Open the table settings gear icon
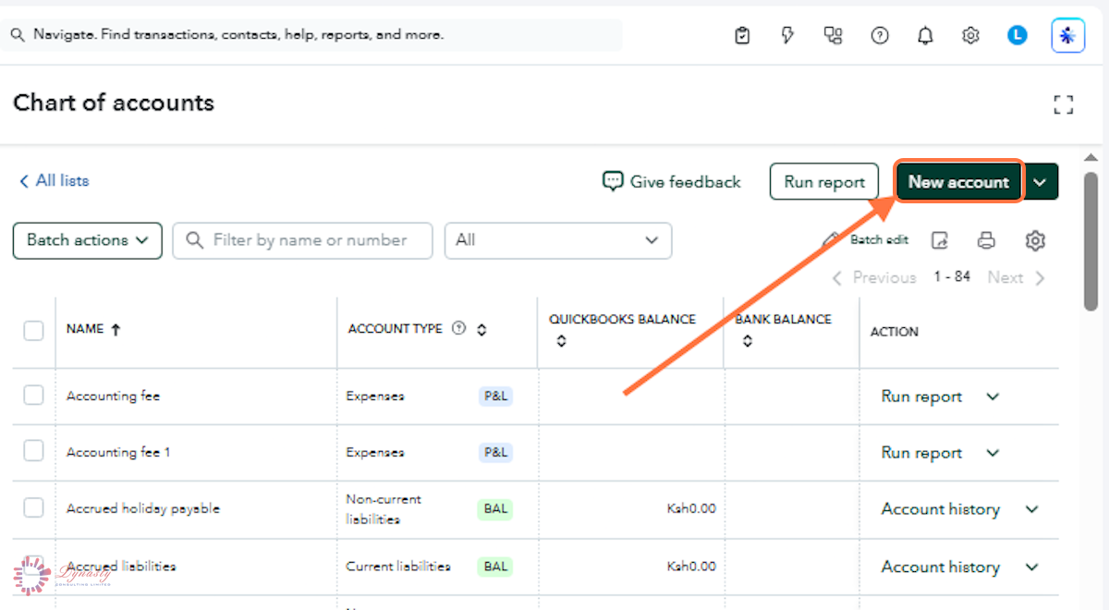This screenshot has width=1109, height=610. pos(1035,240)
